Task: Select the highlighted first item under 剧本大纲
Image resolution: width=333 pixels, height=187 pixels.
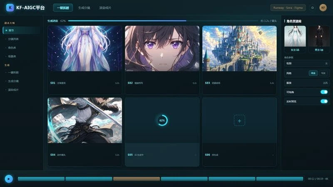Action: [21, 30]
